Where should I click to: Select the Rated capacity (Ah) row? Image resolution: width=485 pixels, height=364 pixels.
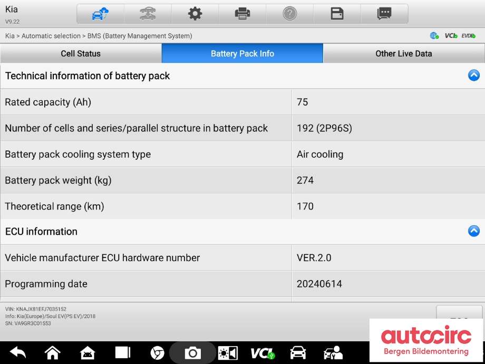click(x=242, y=102)
